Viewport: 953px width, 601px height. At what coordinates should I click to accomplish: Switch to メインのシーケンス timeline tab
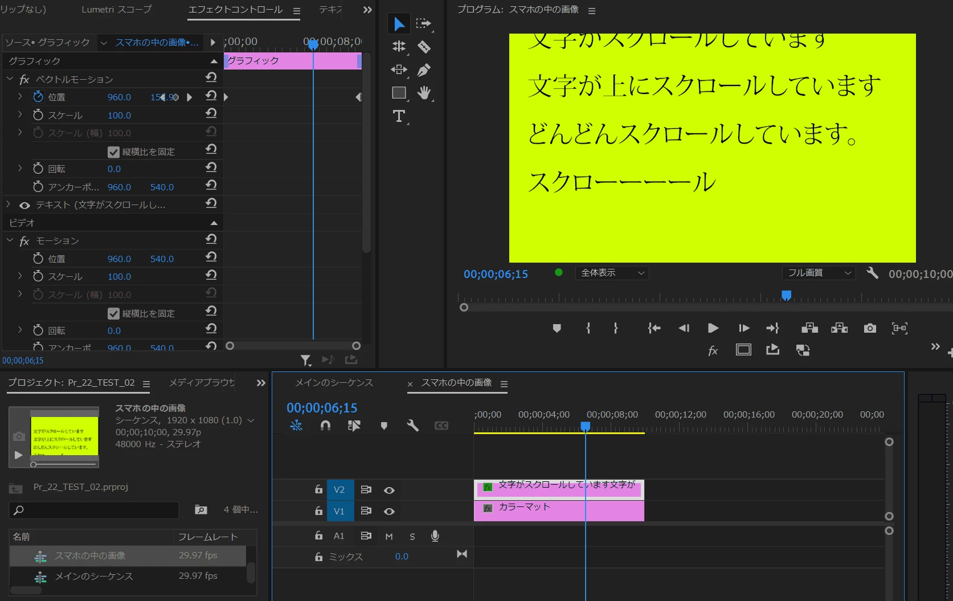[334, 383]
